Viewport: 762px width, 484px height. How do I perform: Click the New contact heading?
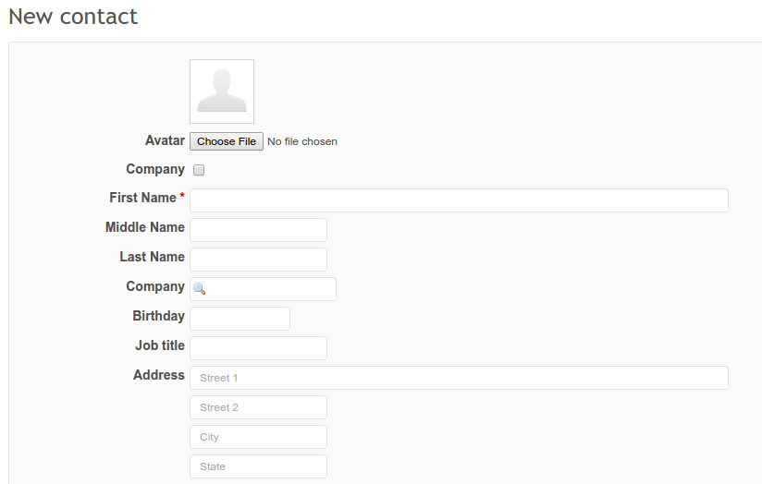coord(73,16)
